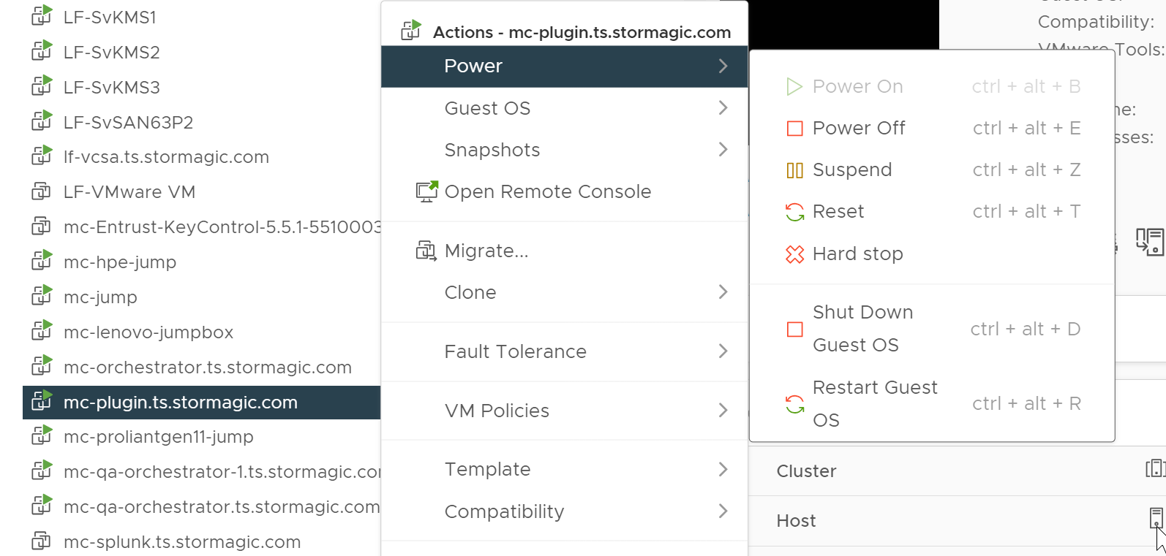The height and width of the screenshot is (556, 1166).
Task: Click the Shut Down Guest OS square icon
Action: click(x=794, y=329)
